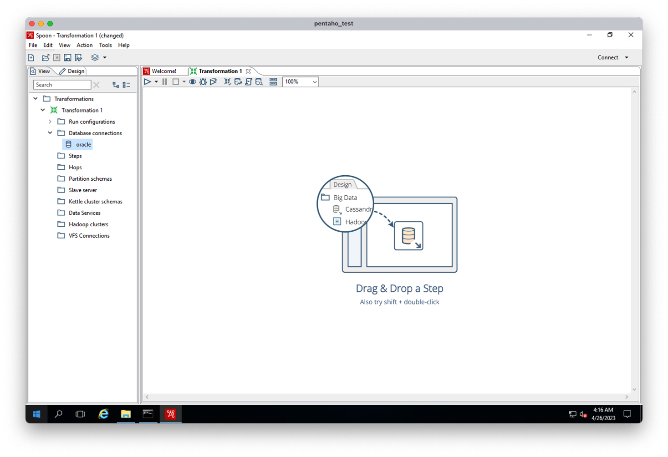Preview the transformation with the eye icon

[193, 82]
